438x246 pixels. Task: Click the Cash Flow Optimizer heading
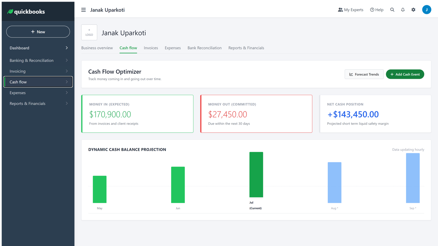pyautogui.click(x=115, y=72)
